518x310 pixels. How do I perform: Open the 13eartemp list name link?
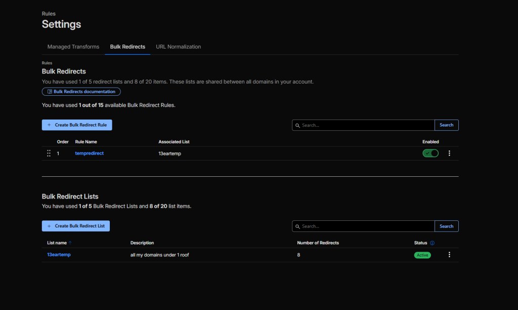59,255
